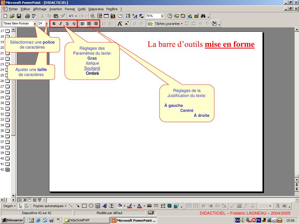Image resolution: width=299 pixels, height=224 pixels.
Task: Click the Copy icon
Action: coord(49,16)
